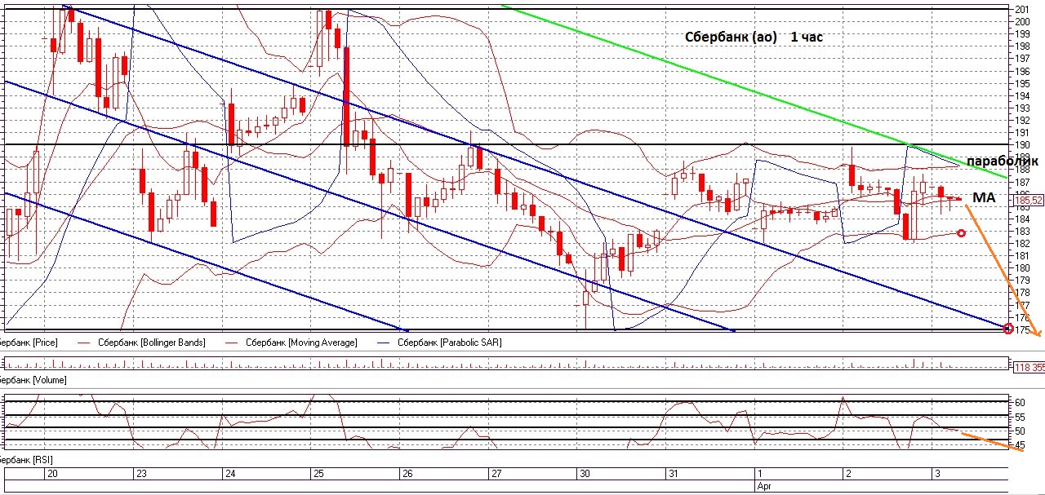Click the chart title "Сбербанк (ао) 1 час"
Viewport: 1045px width, 495px height.
point(753,38)
